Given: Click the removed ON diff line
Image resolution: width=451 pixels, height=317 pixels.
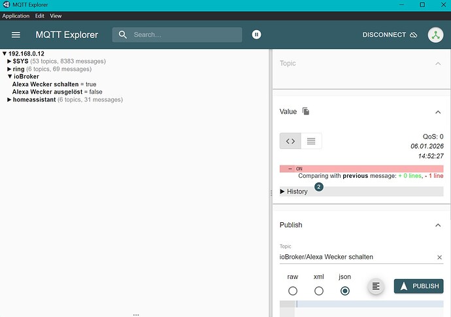Looking at the screenshot, I should (x=361, y=169).
